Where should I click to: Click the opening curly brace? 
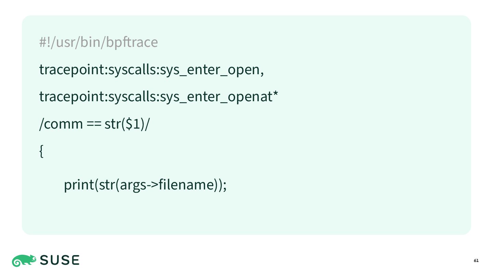pyautogui.click(x=41, y=151)
